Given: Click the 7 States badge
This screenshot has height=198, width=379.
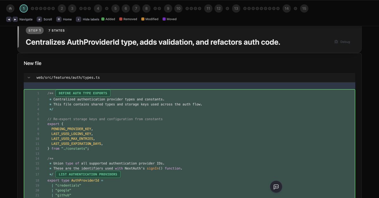Looking at the screenshot, I should coord(56,31).
